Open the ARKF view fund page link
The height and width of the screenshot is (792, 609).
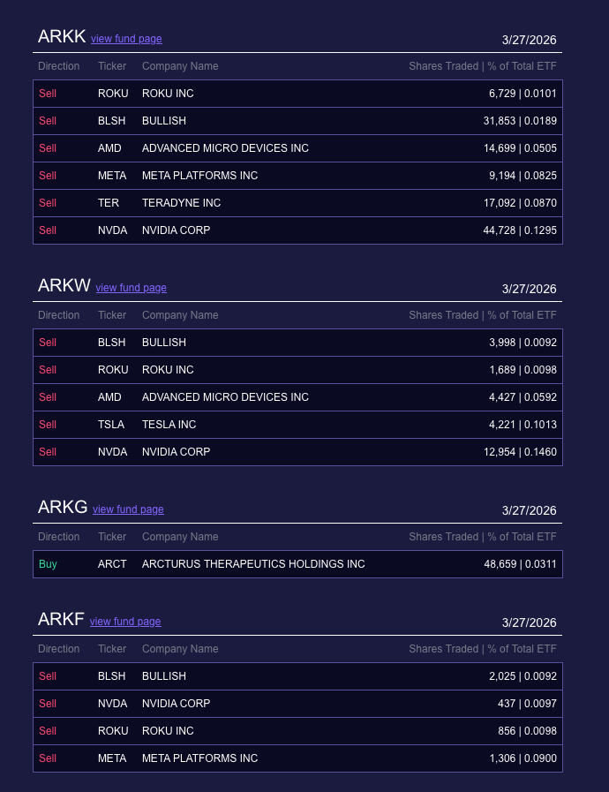(125, 622)
